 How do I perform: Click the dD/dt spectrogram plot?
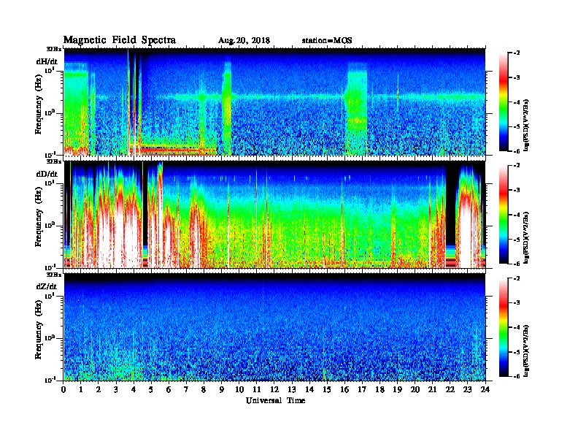pos(274,215)
